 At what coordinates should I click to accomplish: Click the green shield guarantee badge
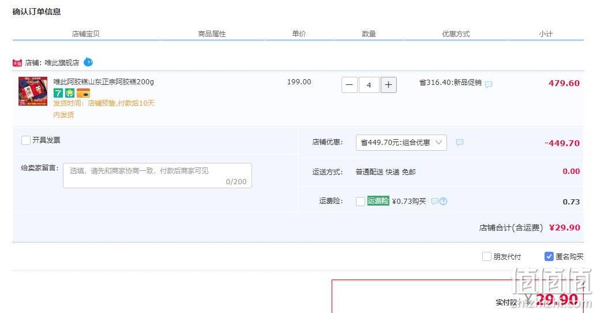(70, 92)
